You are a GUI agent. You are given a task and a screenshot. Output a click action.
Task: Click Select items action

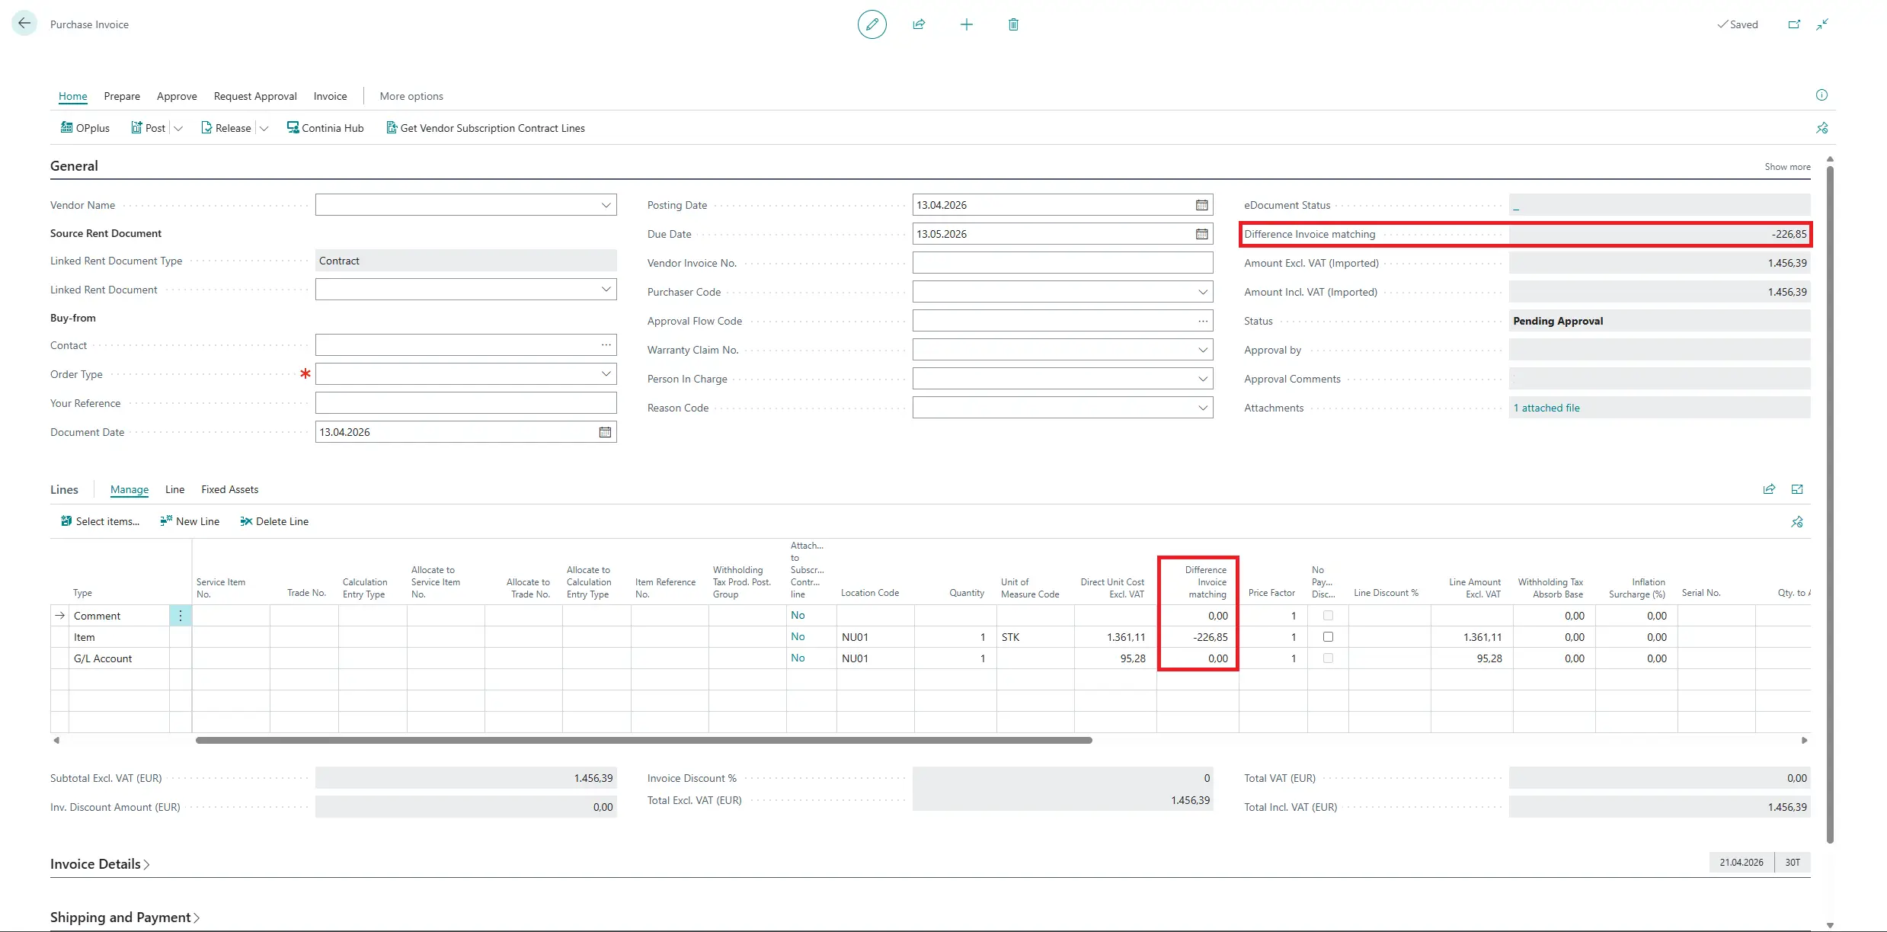[x=100, y=521]
